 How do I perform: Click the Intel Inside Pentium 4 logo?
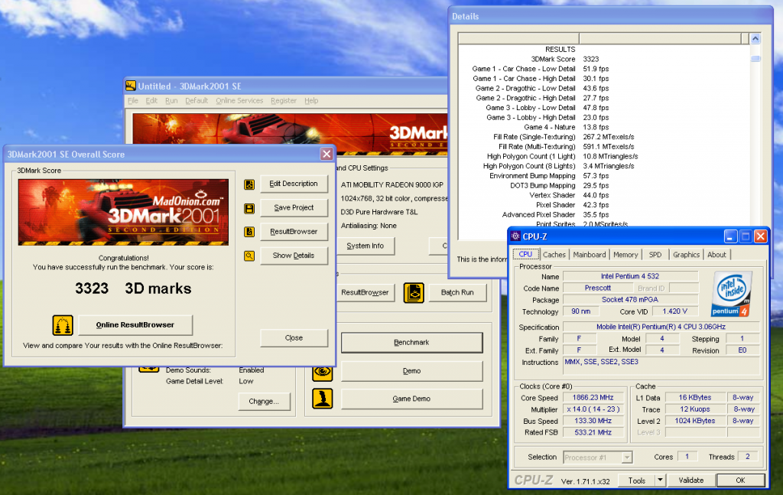[732, 294]
